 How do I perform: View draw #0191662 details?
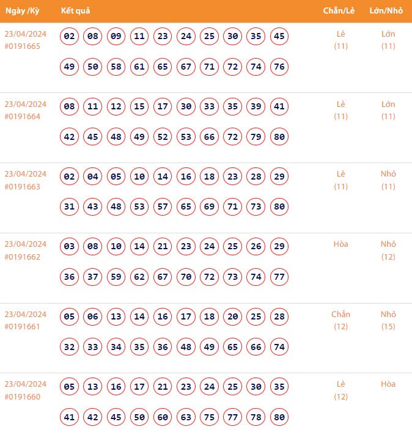click(22, 257)
